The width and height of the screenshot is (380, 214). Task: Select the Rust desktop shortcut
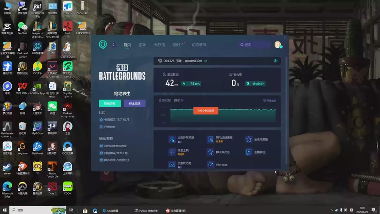(67, 28)
